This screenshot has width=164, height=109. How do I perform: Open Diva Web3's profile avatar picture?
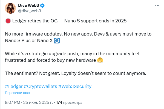tap(10, 8)
